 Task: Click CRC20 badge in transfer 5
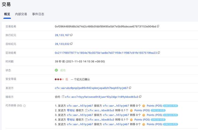pyautogui.click(x=170, y=124)
